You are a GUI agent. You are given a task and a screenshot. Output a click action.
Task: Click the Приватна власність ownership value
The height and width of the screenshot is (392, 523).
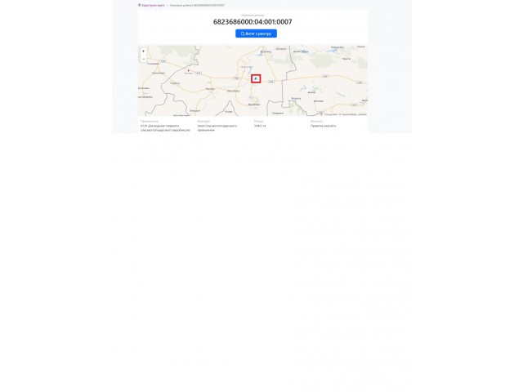pyautogui.click(x=324, y=126)
